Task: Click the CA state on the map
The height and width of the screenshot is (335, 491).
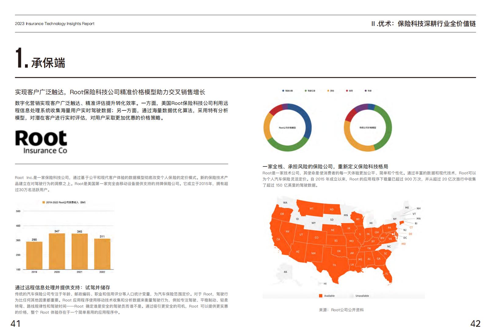Action: (x=278, y=239)
